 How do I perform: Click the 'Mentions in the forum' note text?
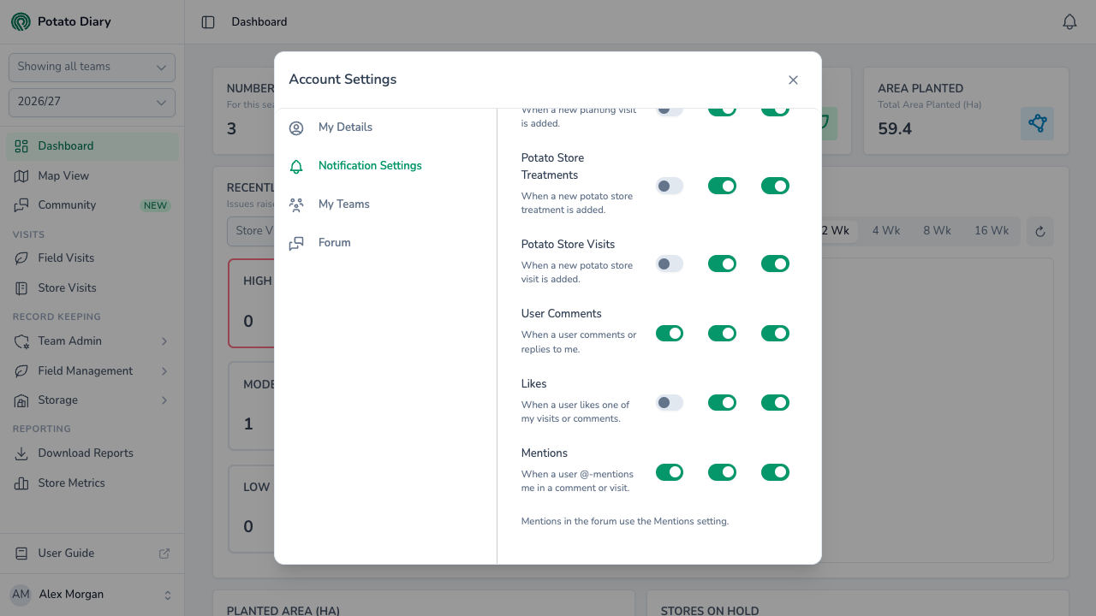tap(625, 521)
